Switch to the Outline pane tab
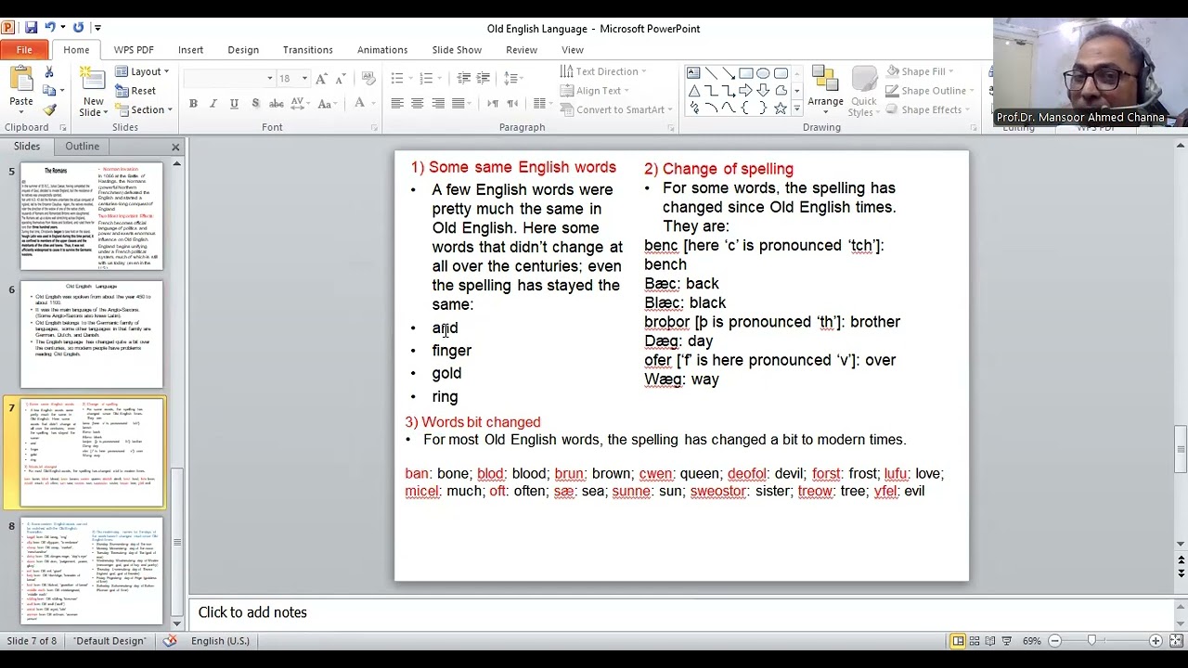The width and height of the screenshot is (1188, 668). pos(82,147)
